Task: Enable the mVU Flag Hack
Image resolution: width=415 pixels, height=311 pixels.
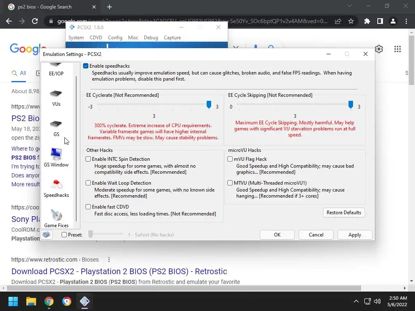Action: point(230,159)
